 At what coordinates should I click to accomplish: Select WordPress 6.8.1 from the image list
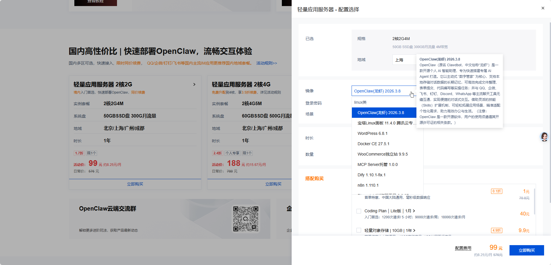pos(372,133)
